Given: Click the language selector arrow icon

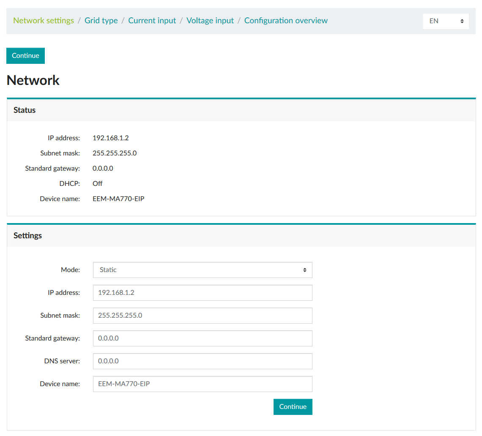Looking at the screenshot, I should 462,21.
